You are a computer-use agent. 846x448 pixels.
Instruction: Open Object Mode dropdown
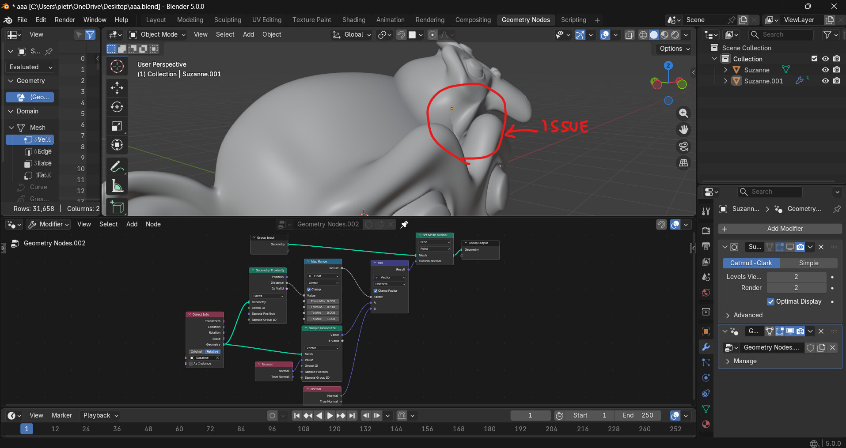[x=157, y=35]
